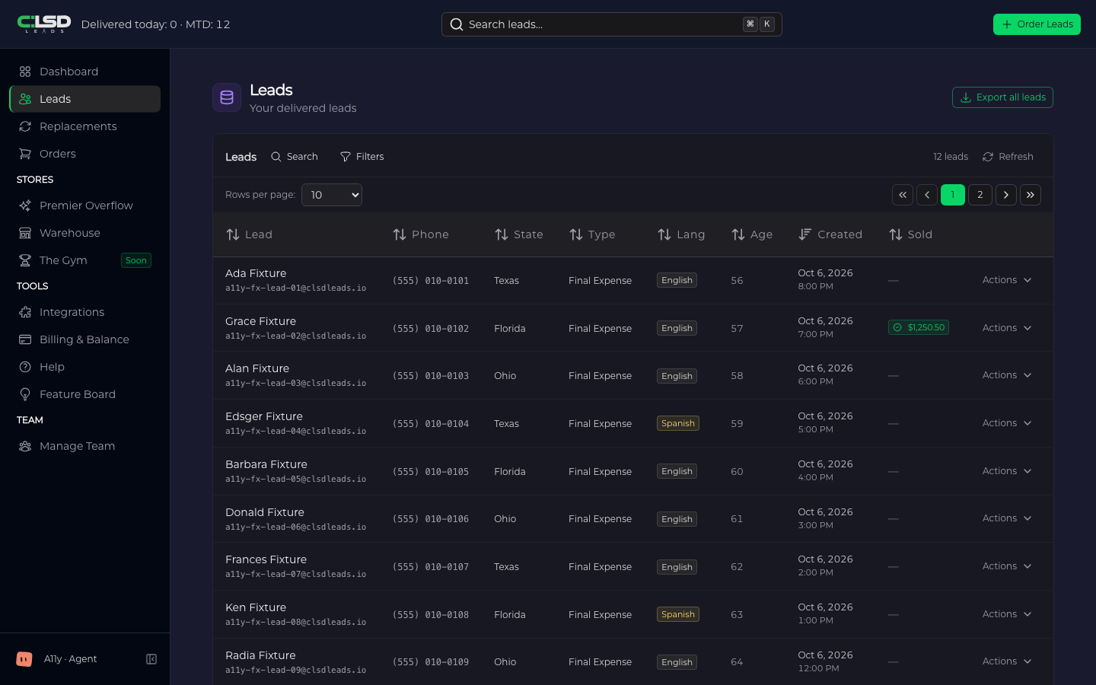The width and height of the screenshot is (1096, 685).
Task: Open Help in the sidebar
Action: 85,367
